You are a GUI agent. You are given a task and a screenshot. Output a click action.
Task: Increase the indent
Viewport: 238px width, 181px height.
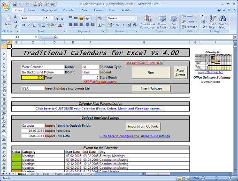[93, 25]
